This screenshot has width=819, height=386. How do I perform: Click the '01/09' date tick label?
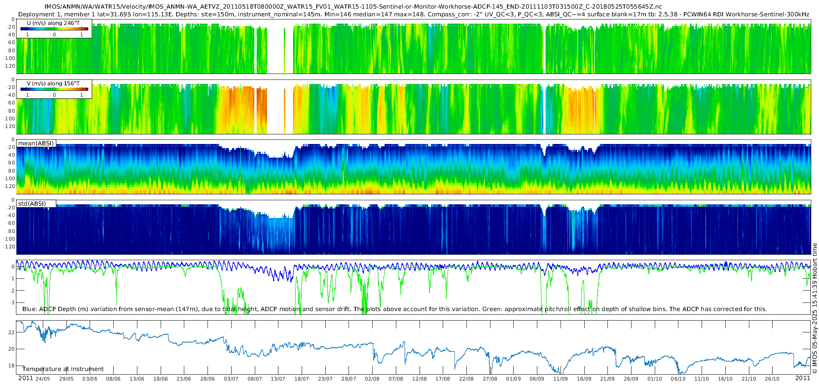(514, 379)
